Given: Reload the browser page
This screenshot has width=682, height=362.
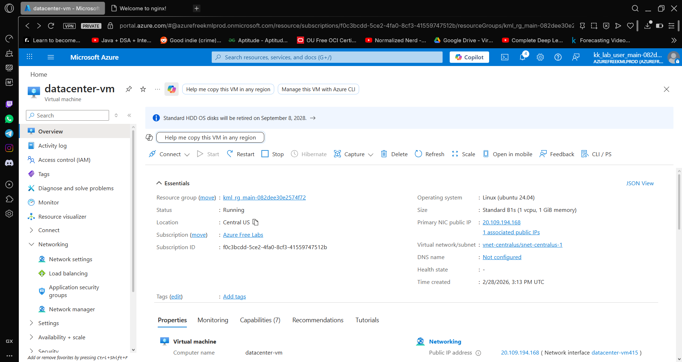Looking at the screenshot, I should click(51, 26).
